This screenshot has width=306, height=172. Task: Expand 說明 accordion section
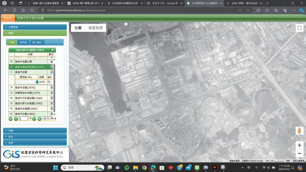(35, 143)
